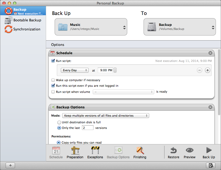Remove the schedule row with the minus button
This screenshot has width=221, height=170.
click(199, 70)
